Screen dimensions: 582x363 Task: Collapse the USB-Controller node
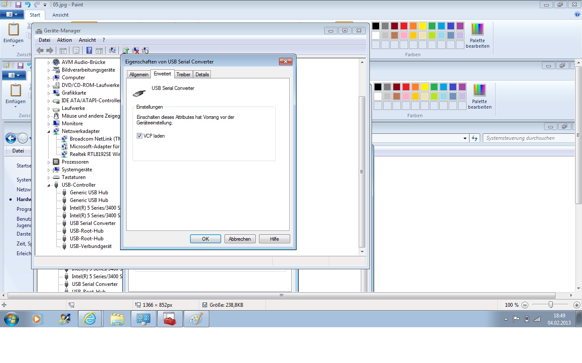coord(49,185)
